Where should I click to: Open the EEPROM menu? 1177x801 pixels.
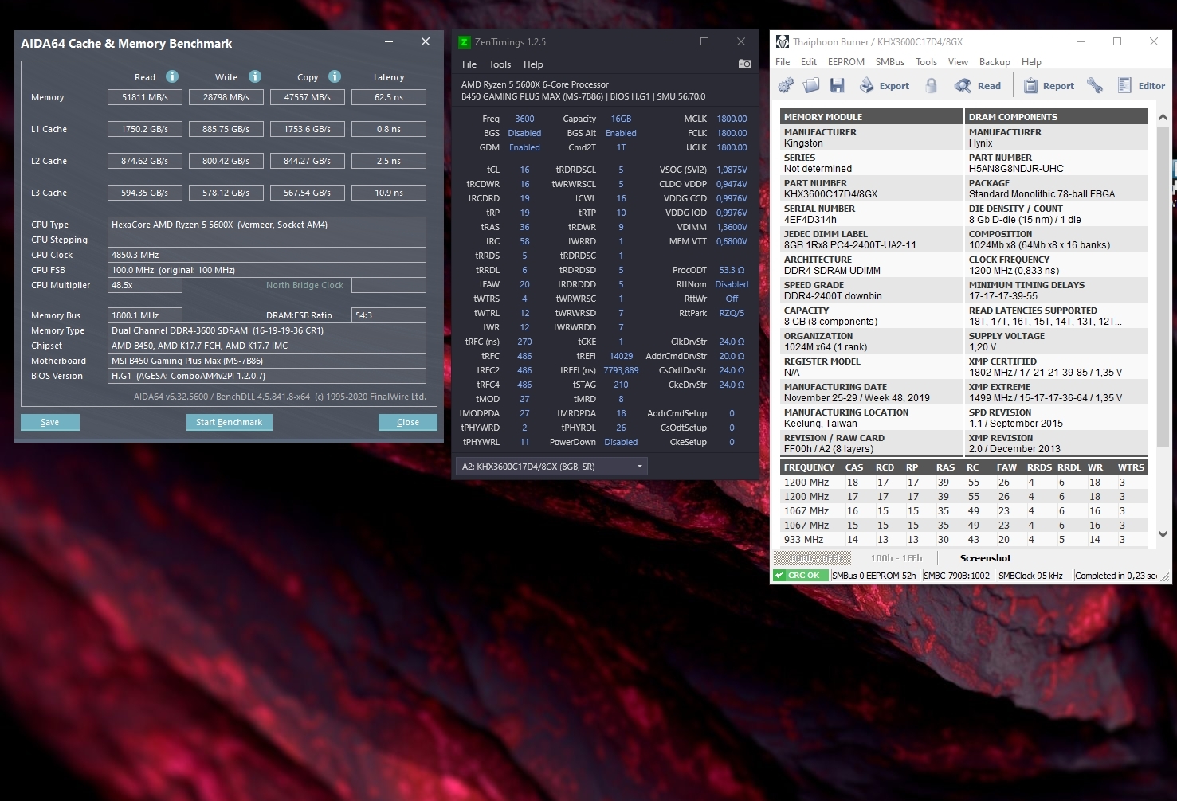tap(846, 62)
